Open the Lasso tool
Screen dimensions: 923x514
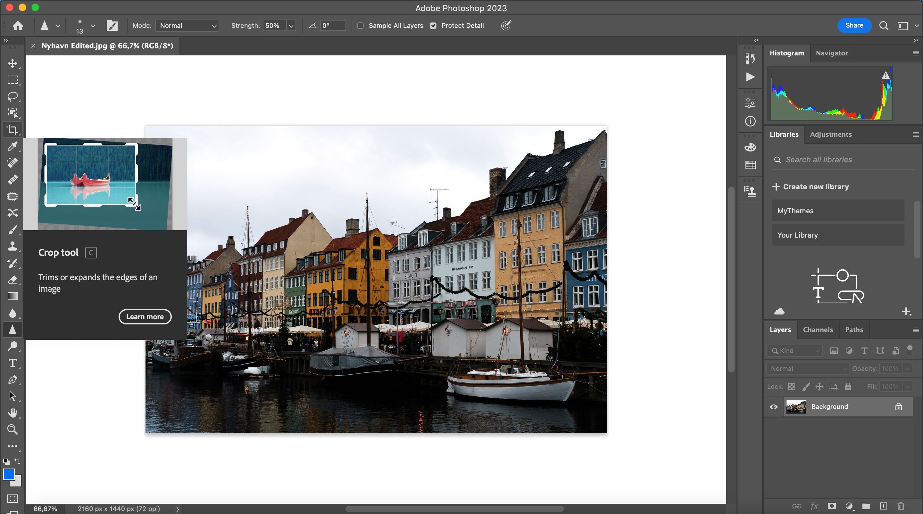tap(13, 97)
